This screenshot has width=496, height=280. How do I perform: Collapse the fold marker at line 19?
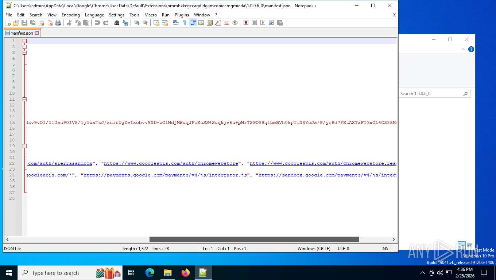tap(25, 146)
